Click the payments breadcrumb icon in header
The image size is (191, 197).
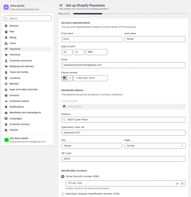(61, 5)
